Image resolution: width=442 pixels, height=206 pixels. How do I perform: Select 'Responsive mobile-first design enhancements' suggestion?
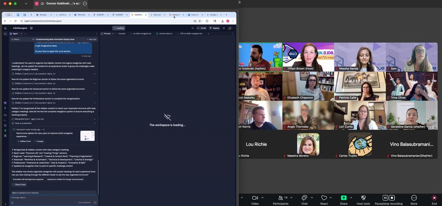pyautogui.click(x=65, y=179)
